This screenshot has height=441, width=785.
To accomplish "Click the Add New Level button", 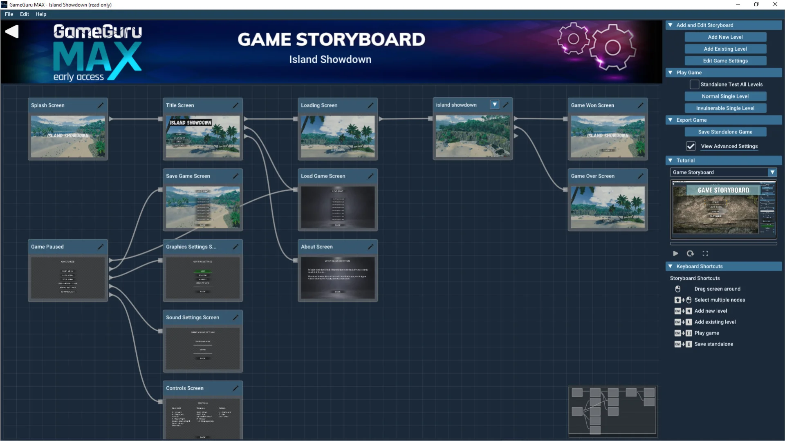I will tap(725, 37).
